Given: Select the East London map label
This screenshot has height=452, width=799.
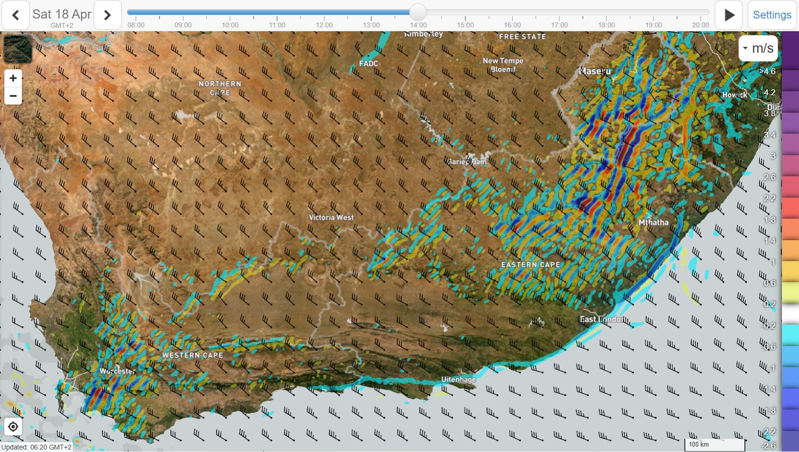Looking at the screenshot, I should click(x=602, y=319).
